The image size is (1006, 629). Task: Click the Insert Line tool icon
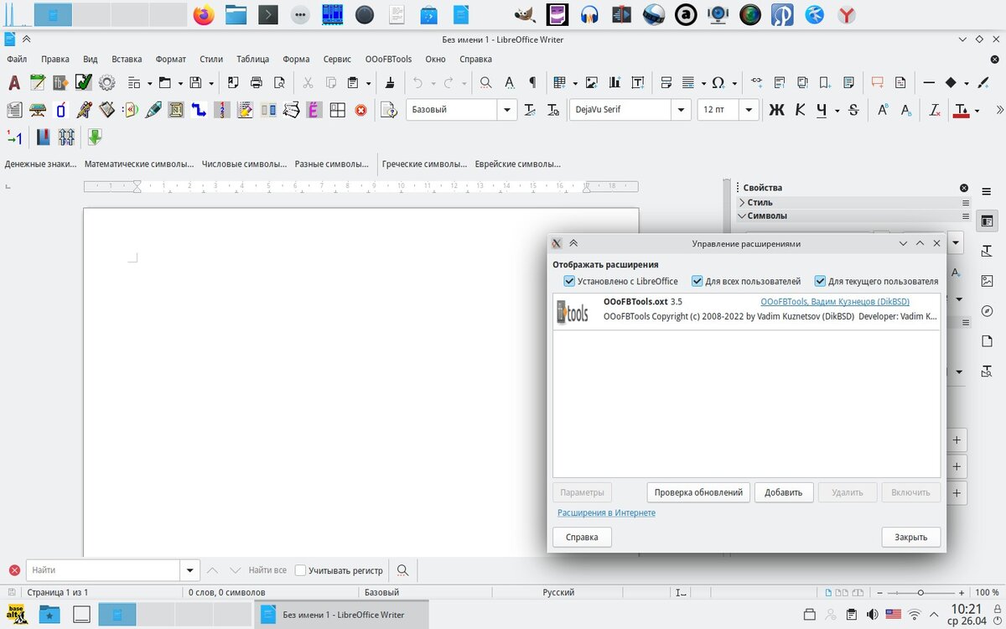(x=929, y=83)
